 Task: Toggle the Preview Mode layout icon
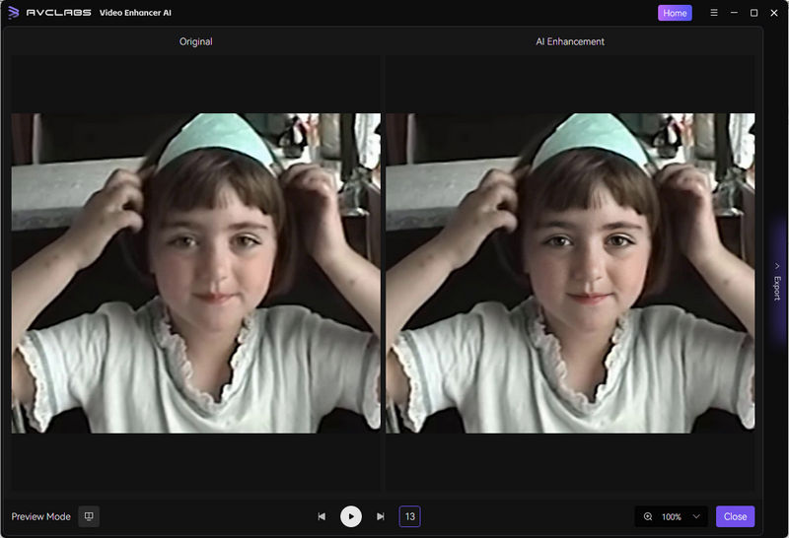pyautogui.click(x=89, y=516)
